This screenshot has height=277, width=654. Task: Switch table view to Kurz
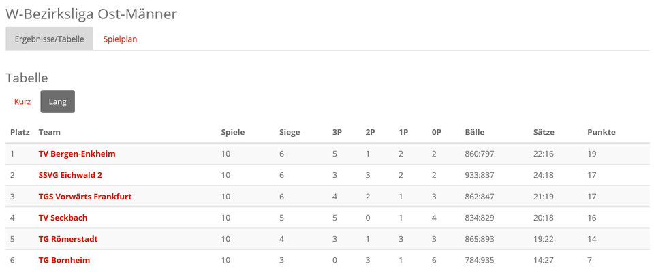click(22, 101)
